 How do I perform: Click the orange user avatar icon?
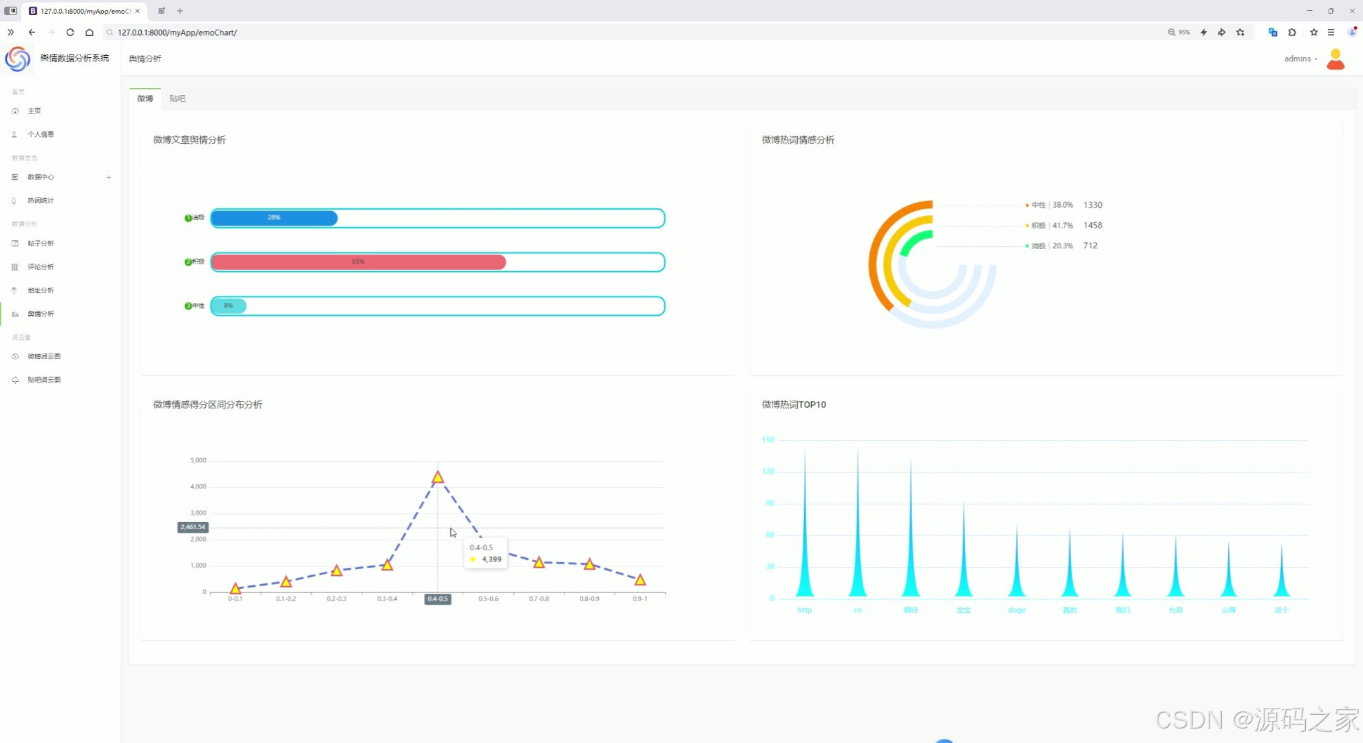point(1335,59)
